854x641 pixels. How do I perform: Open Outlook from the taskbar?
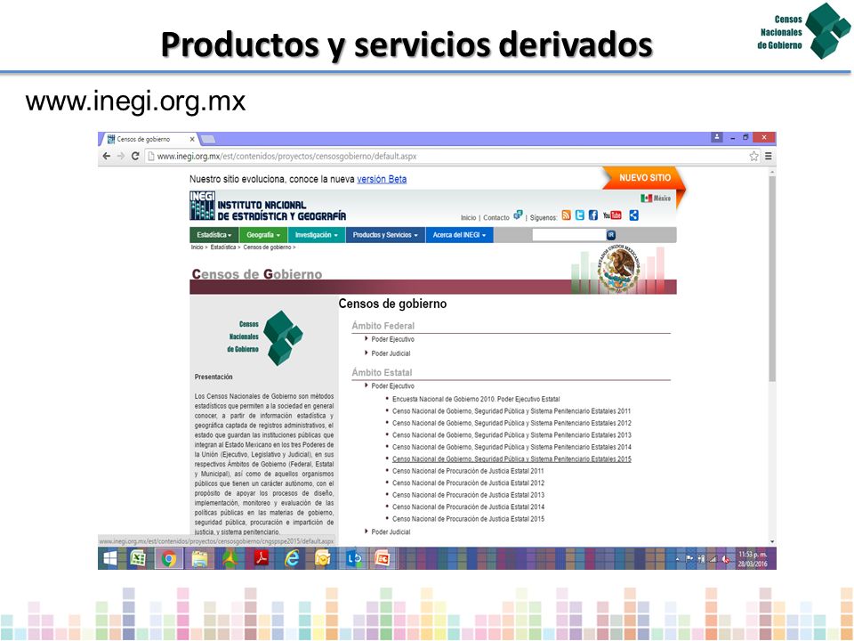point(323,559)
